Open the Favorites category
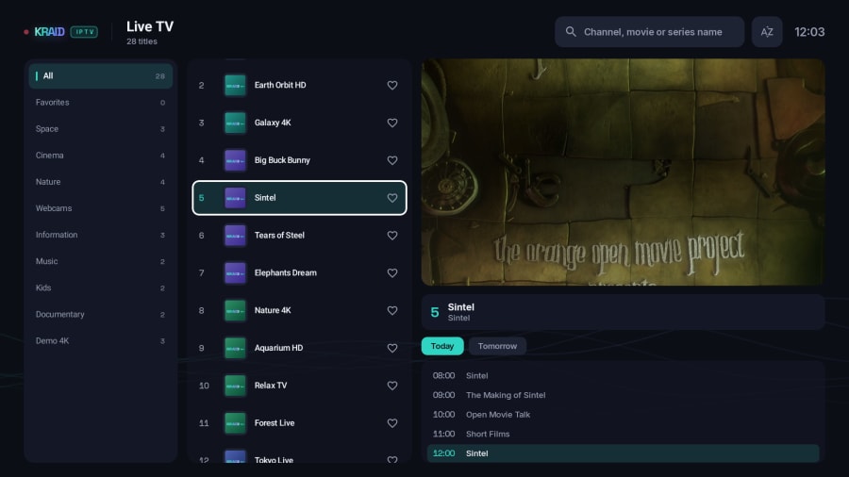The image size is (849, 477). click(x=101, y=102)
